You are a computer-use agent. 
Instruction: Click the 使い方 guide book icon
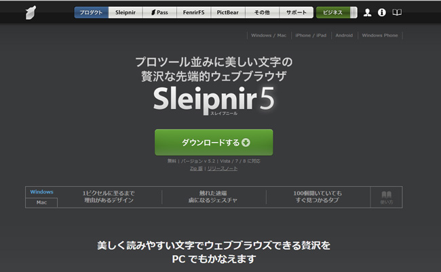[x=387, y=198]
